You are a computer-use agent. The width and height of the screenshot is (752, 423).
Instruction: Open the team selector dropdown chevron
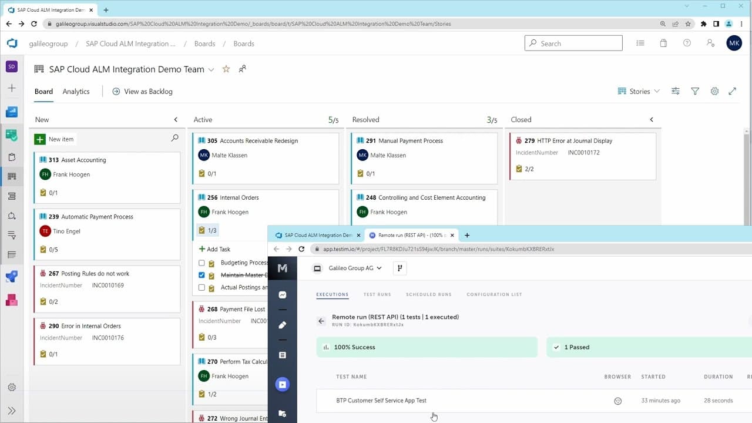click(x=211, y=69)
